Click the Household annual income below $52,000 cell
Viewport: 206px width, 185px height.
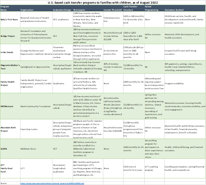(112, 36)
